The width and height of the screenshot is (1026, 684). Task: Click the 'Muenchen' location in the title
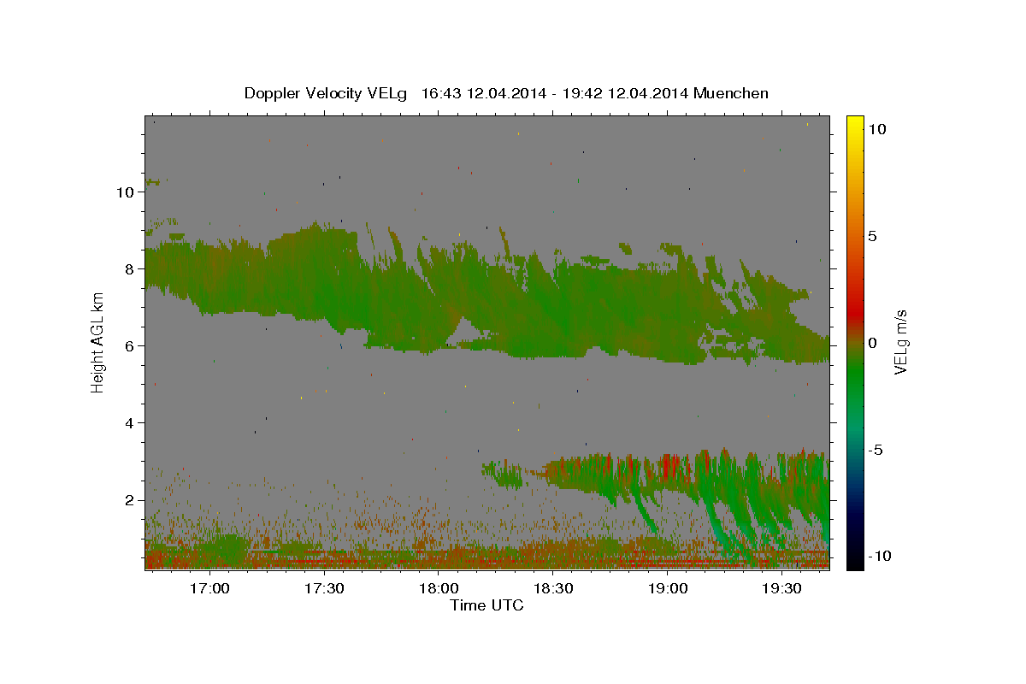point(731,93)
